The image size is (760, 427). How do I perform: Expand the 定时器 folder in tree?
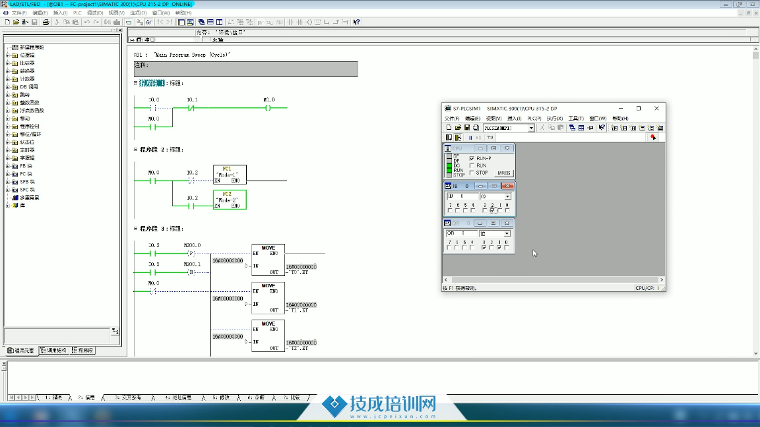point(8,150)
